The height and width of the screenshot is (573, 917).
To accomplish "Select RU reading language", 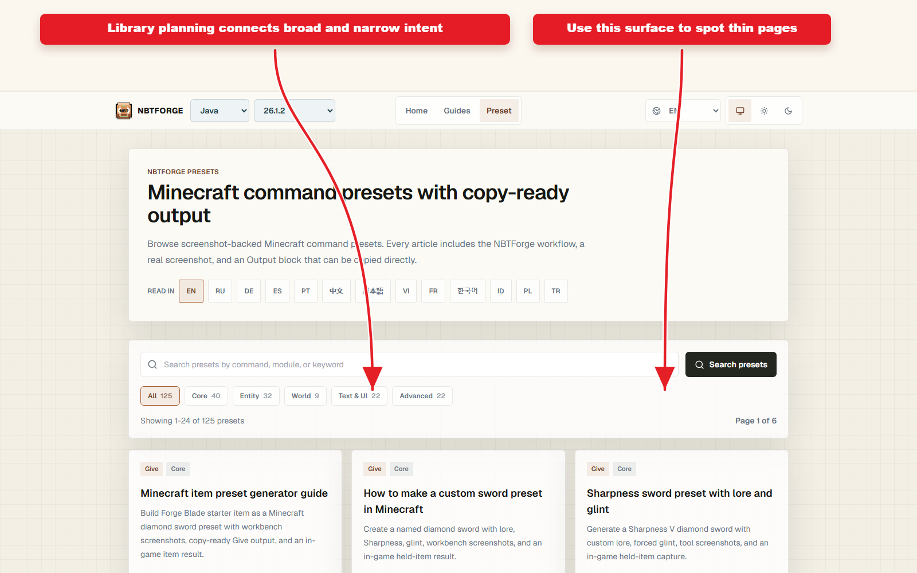I will 220,291.
